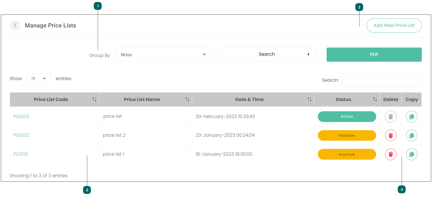
Task: Delete price list PL0002 with trash icon
Action: tap(391, 136)
